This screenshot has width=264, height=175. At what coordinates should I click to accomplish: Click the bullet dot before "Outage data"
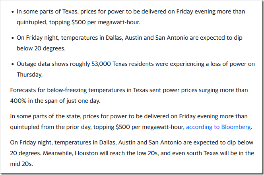tap(12, 64)
